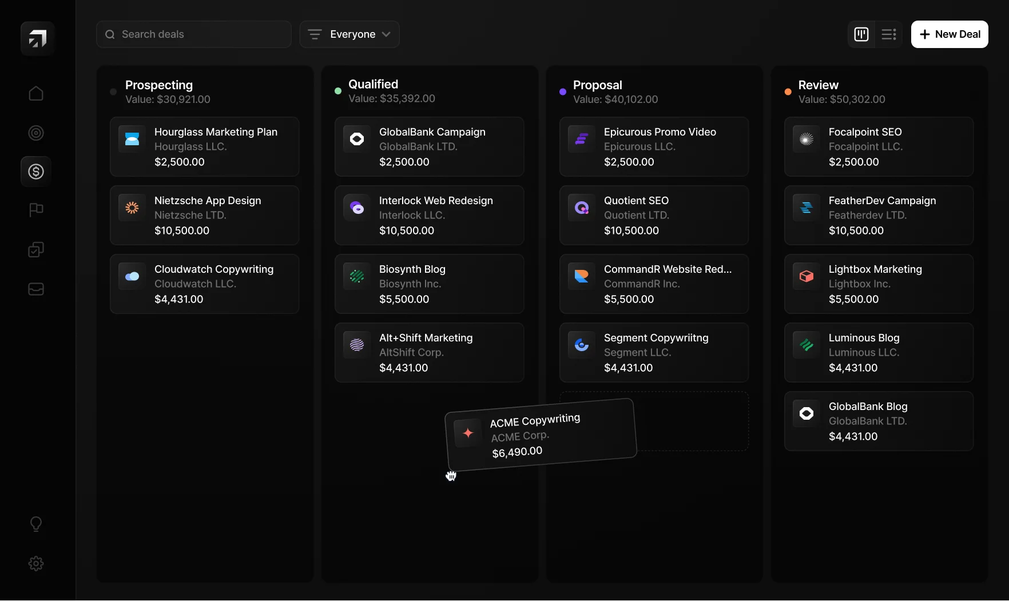Click the filter lines icon beside Everyone
Screen dimensions: 1009x601
click(315, 34)
